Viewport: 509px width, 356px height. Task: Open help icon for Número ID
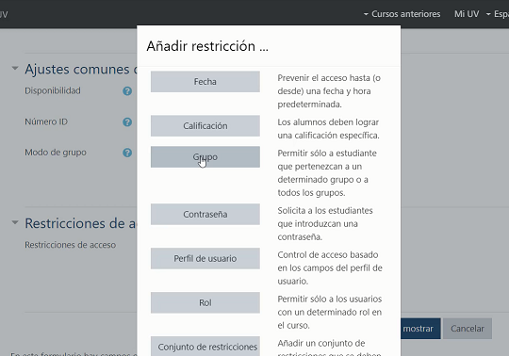pos(127,121)
